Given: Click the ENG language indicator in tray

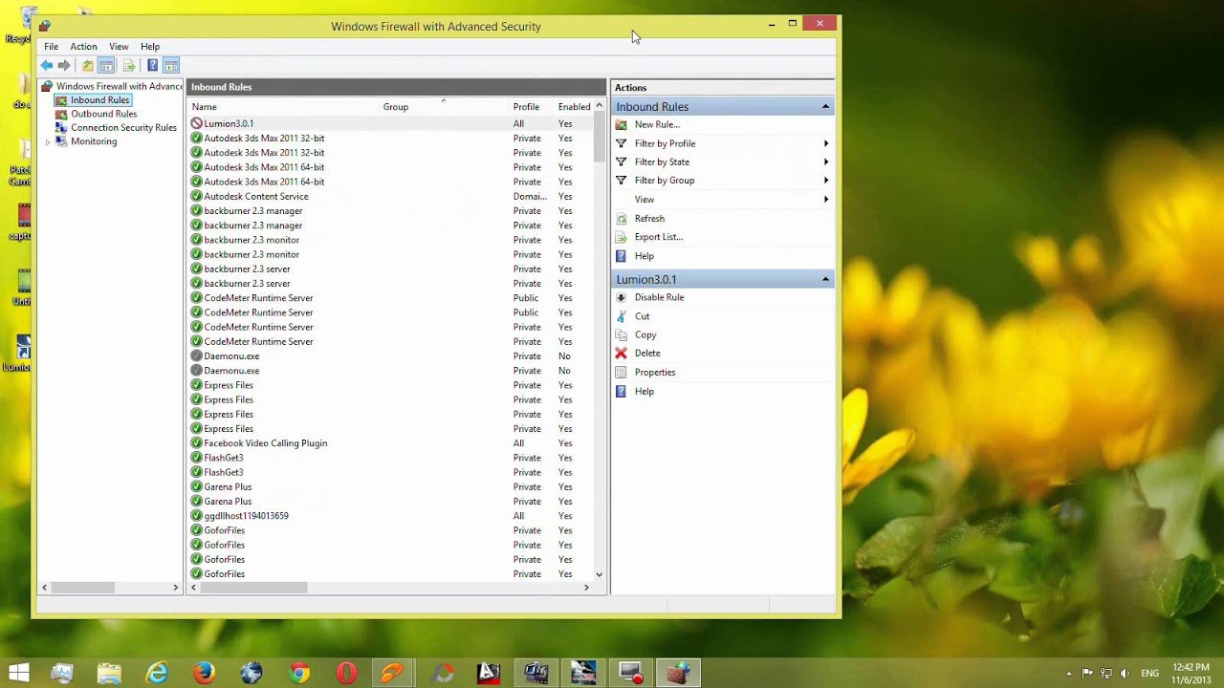Looking at the screenshot, I should 1150,674.
